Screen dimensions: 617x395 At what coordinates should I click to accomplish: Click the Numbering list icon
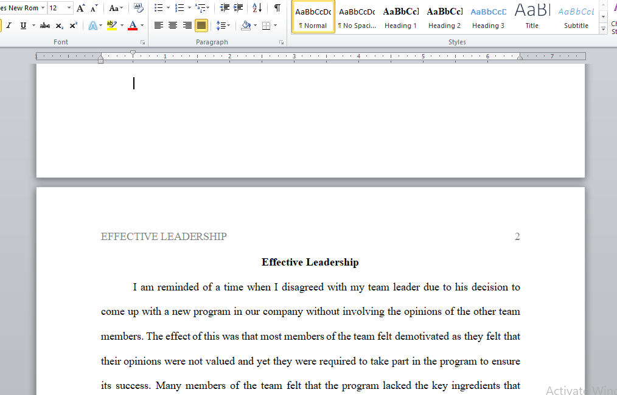[180, 8]
